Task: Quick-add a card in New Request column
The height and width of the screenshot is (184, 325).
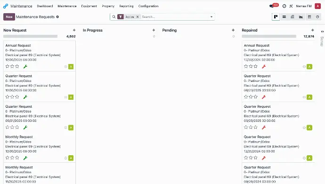Action: pyautogui.click(x=74, y=30)
